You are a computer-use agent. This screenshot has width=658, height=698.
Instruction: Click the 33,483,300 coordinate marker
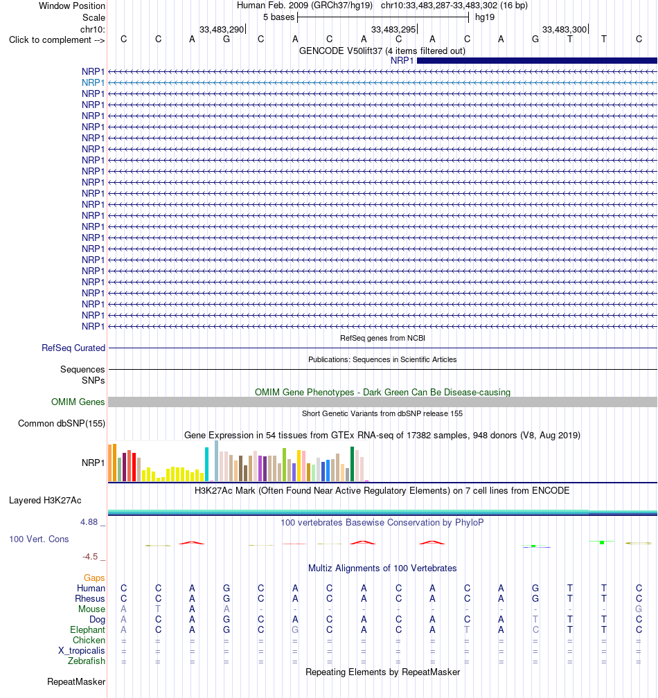(x=564, y=29)
